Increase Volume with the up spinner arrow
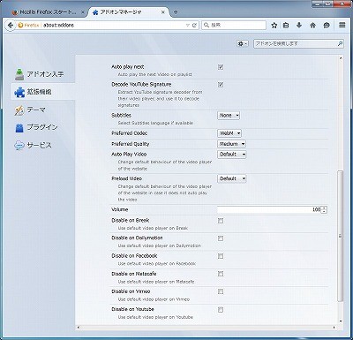 click(324, 208)
